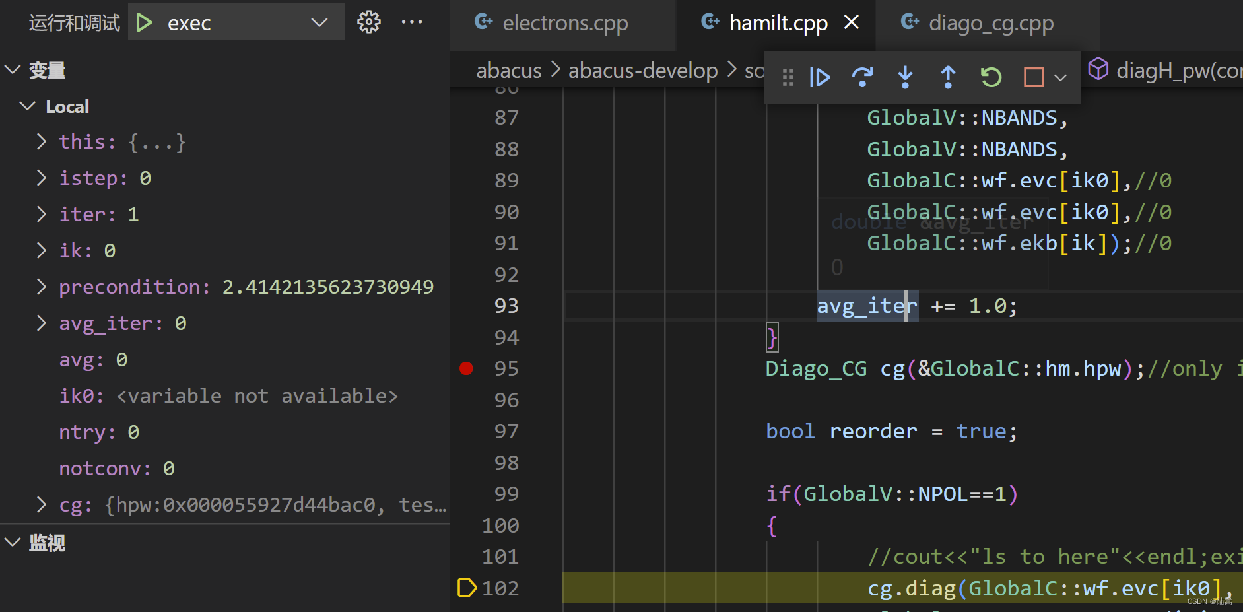Expand the ik variable
This screenshot has width=1243, height=612.
pyautogui.click(x=42, y=250)
